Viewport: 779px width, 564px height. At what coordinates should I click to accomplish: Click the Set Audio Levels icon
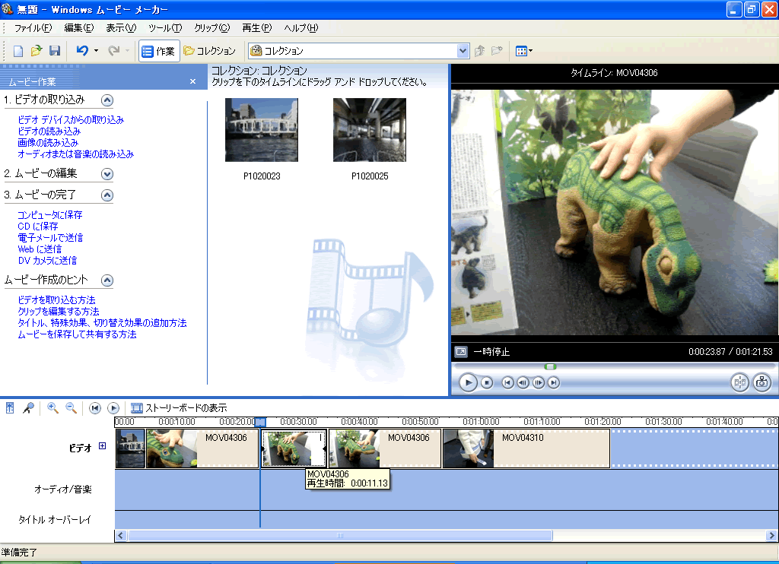tap(10, 408)
